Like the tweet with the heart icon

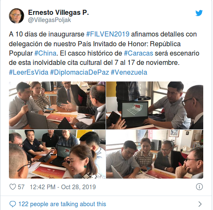pos(13,187)
